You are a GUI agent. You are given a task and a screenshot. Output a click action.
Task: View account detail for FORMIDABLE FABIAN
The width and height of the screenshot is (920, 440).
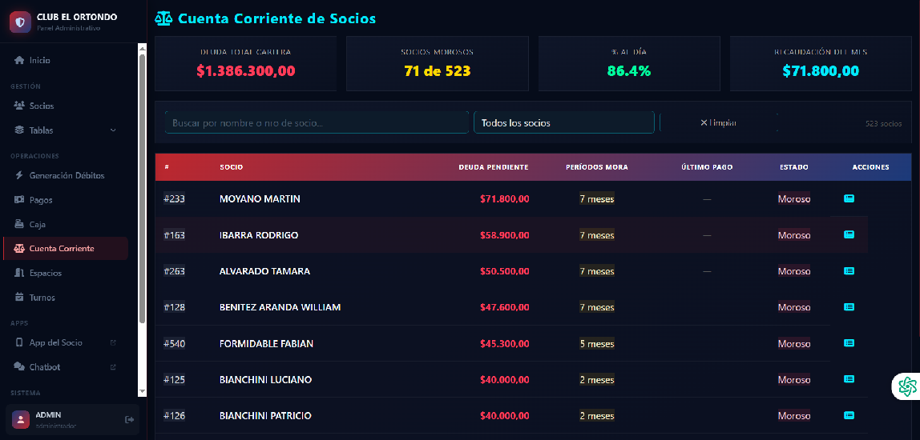coord(849,342)
